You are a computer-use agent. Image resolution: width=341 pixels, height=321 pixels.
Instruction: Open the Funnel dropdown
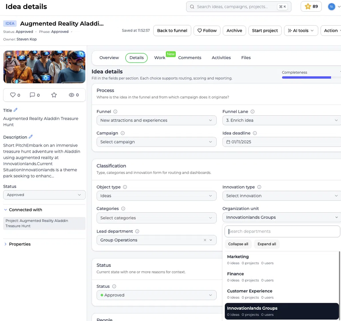pos(157,120)
